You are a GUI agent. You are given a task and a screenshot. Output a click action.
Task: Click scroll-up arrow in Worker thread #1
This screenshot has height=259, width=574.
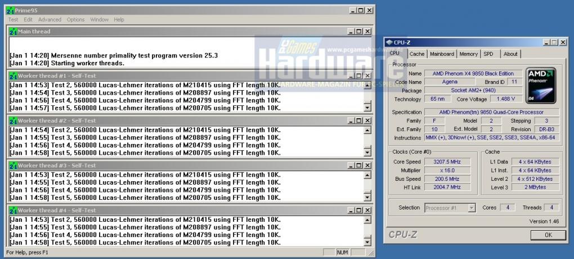pyautogui.click(x=367, y=86)
